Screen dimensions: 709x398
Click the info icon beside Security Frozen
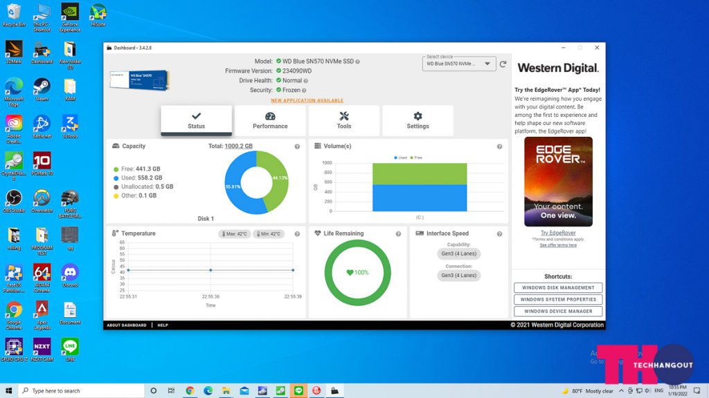coord(304,91)
